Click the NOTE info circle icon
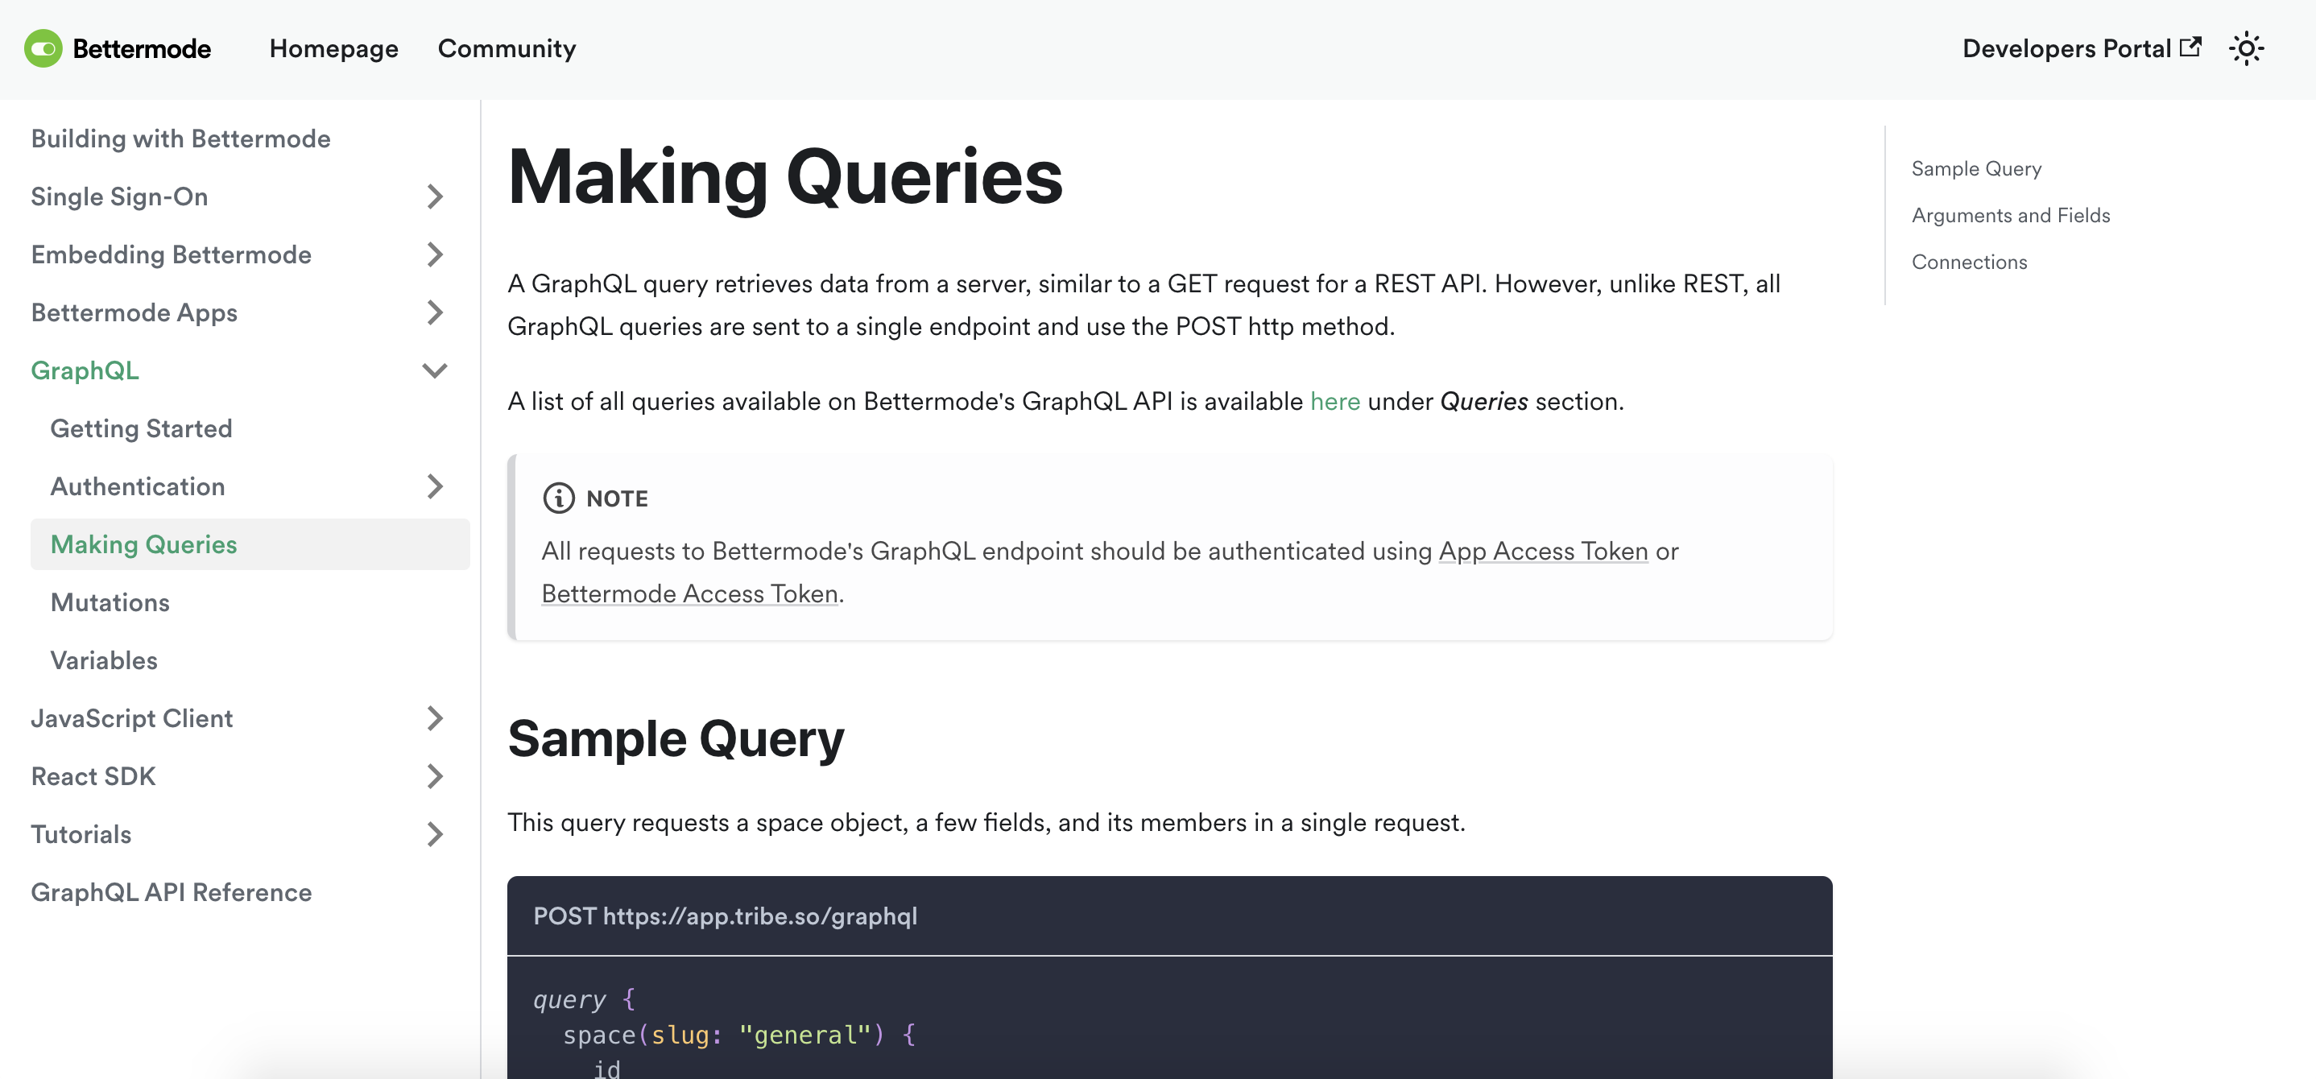 (558, 498)
